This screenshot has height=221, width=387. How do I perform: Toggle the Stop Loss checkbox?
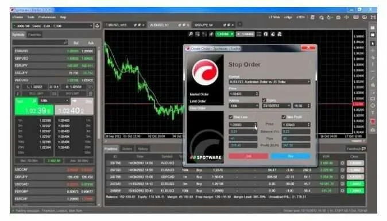[231, 117]
